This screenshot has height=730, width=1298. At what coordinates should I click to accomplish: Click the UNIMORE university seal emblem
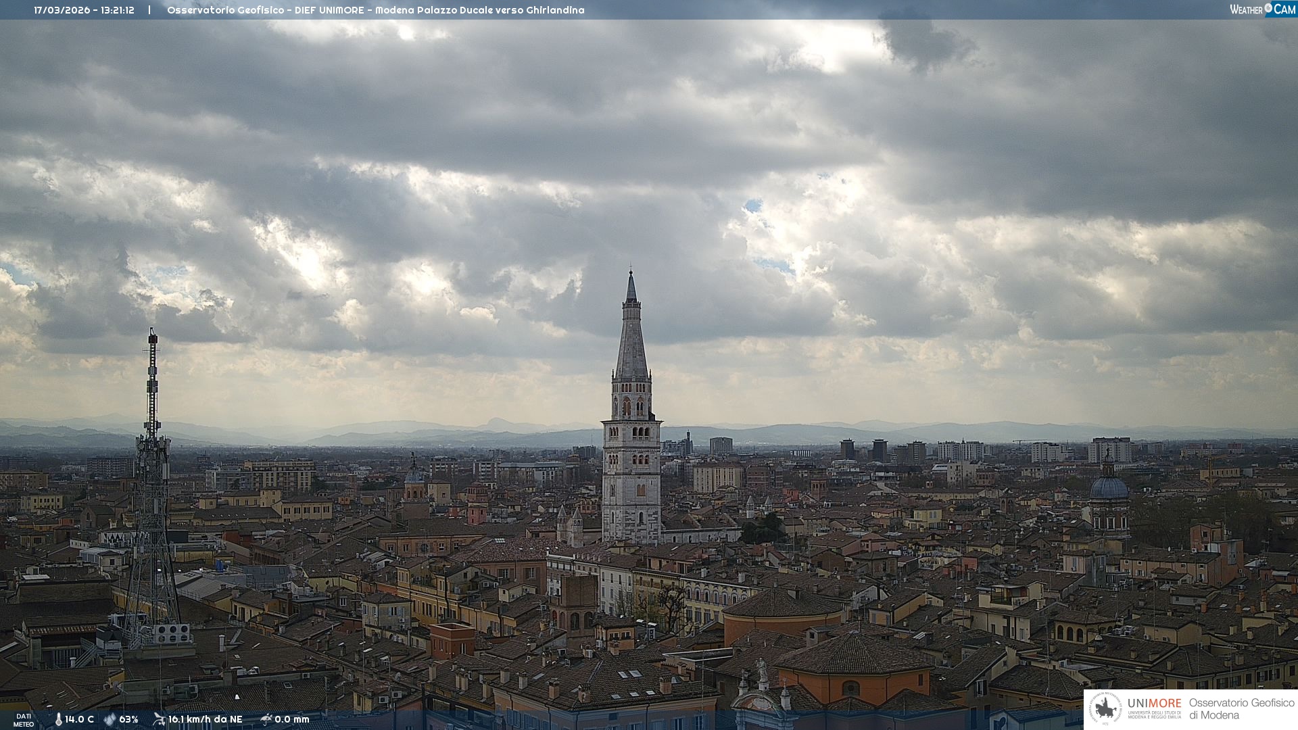tap(1106, 708)
